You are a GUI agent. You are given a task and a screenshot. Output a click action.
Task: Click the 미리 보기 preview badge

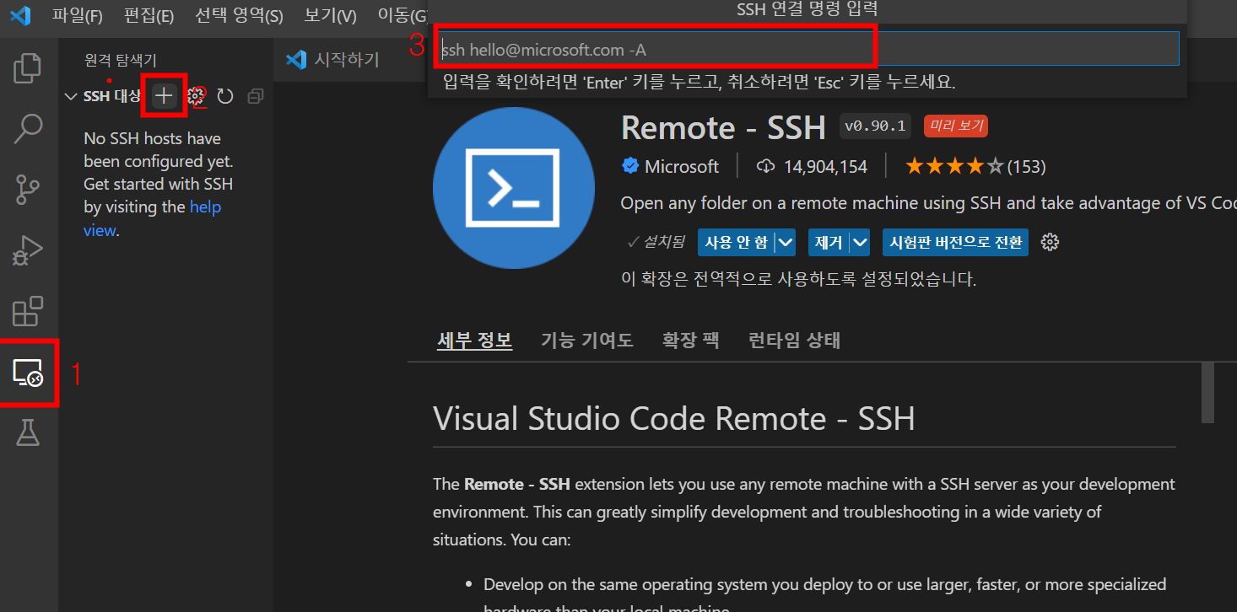[955, 126]
